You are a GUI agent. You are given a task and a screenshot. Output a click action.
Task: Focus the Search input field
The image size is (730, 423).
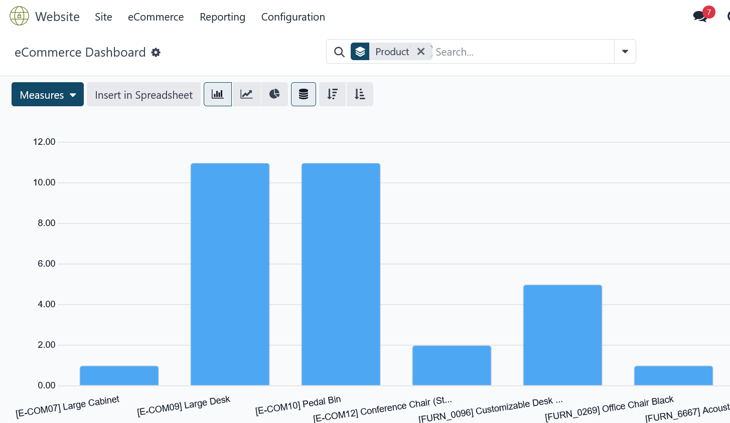coord(522,52)
